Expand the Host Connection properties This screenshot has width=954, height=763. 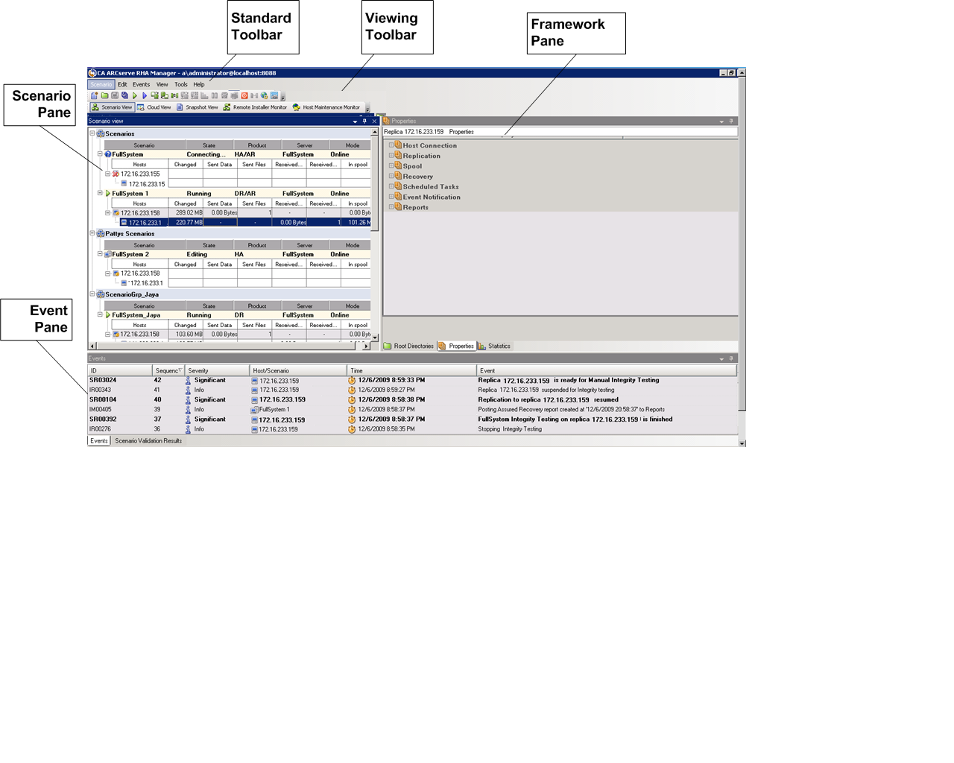pyautogui.click(x=391, y=145)
